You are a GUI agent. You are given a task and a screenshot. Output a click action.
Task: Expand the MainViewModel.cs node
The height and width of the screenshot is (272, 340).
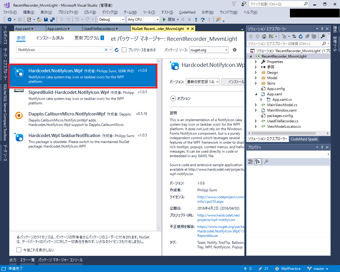click(256, 105)
